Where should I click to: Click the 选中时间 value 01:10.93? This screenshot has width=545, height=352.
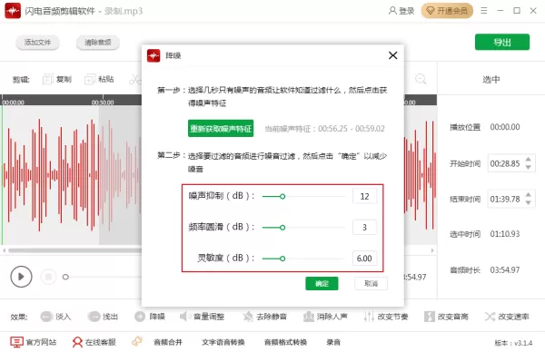(505, 234)
